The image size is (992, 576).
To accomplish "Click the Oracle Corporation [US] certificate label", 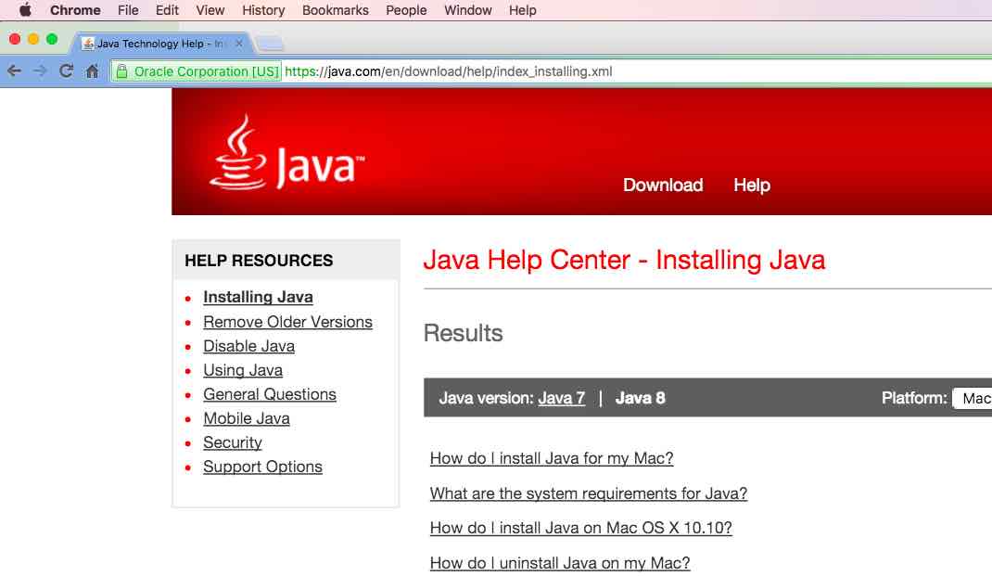I will coord(206,71).
